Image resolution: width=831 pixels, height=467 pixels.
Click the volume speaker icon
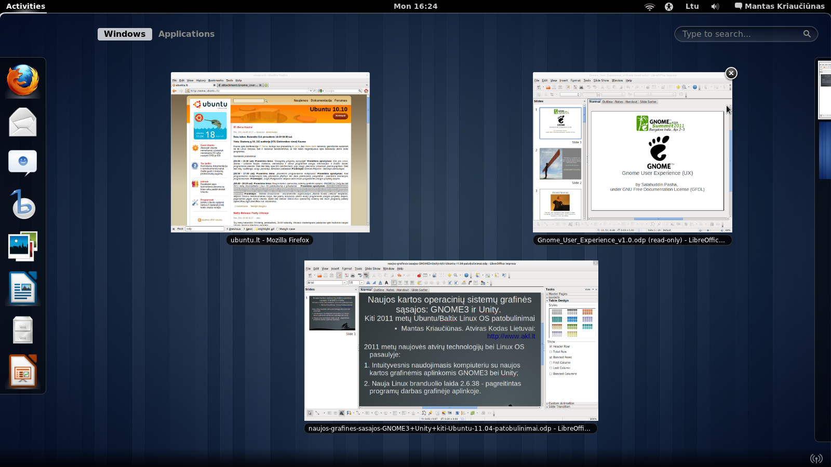(715, 6)
